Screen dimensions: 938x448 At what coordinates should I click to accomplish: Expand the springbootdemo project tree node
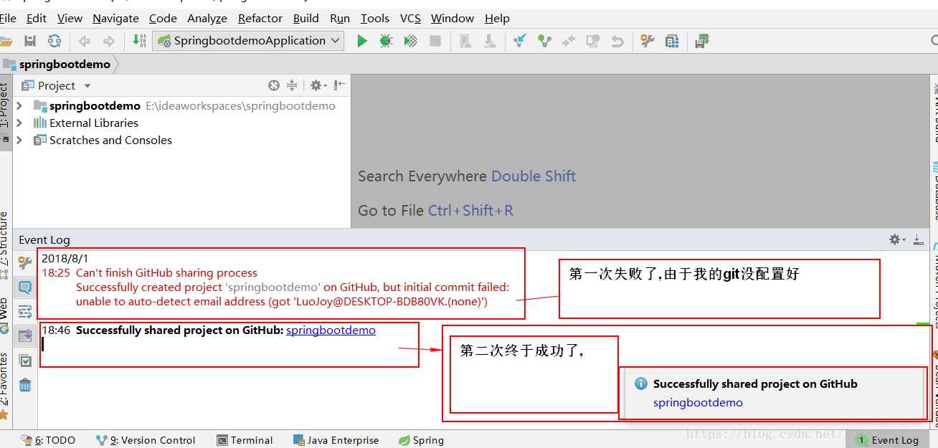[19, 105]
